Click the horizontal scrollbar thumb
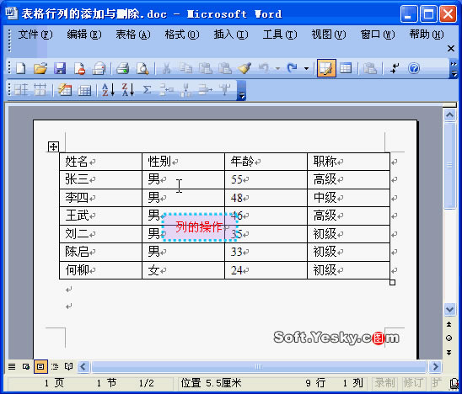 pos(259,366)
